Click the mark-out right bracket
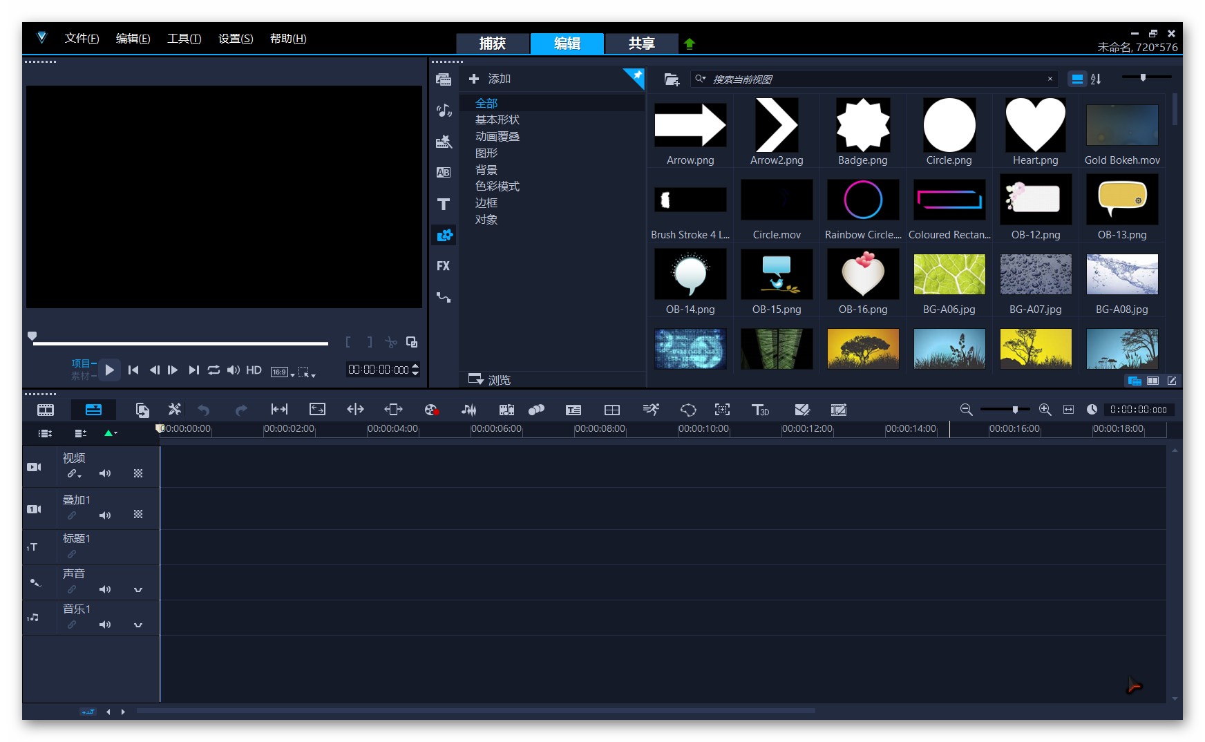The image size is (1205, 742). click(370, 342)
